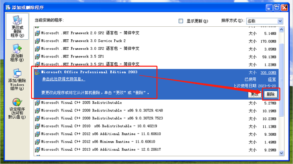Click icon of Visual C++ 2008 9.0.30729.4148
The height and width of the screenshot is (164, 293).
37,111
